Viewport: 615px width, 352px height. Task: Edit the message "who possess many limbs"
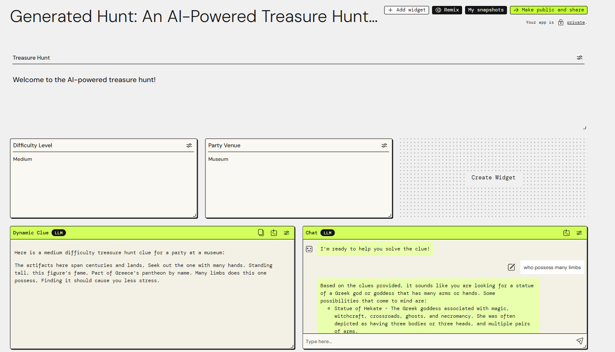click(512, 267)
